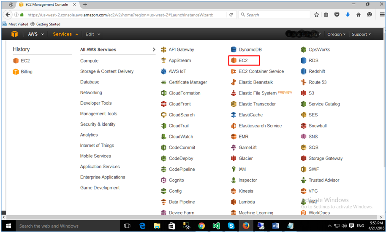Open Elastic Beanstalk icon
The width and height of the screenshot is (386, 232).
tap(234, 82)
